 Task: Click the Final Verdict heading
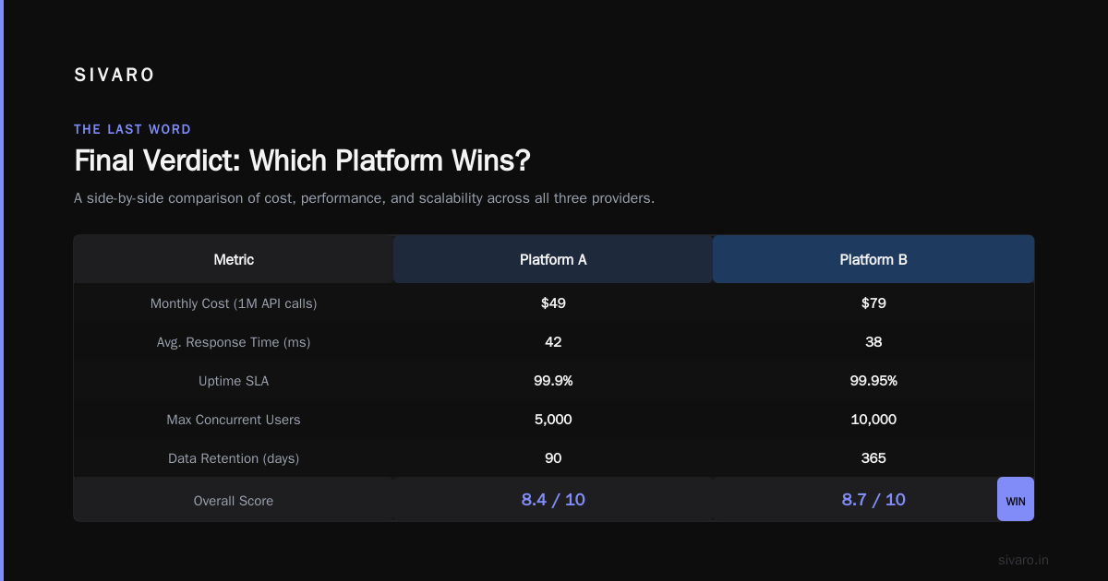302,160
